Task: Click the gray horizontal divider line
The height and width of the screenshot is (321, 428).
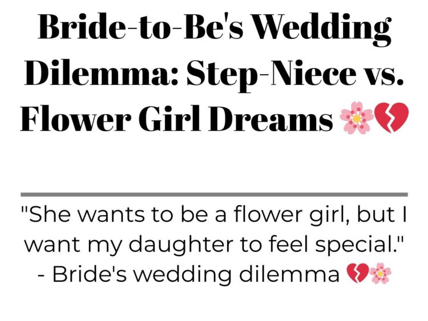Action: pyautogui.click(x=214, y=194)
